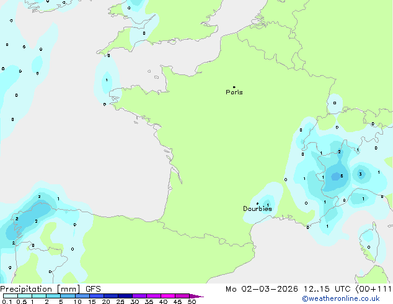
Task: Click the 2–5 mm legend color swatch
Action: click(x=53, y=296)
